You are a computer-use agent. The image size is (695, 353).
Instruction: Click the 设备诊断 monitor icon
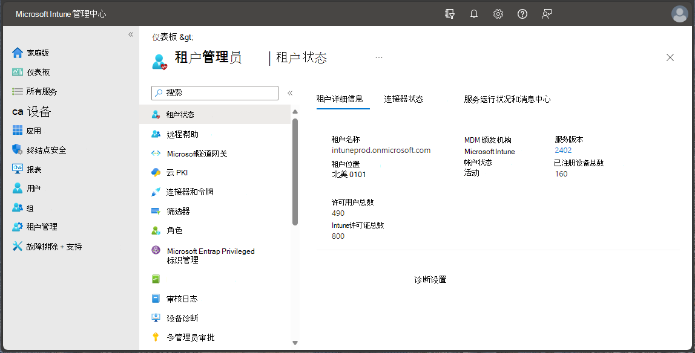click(x=156, y=318)
